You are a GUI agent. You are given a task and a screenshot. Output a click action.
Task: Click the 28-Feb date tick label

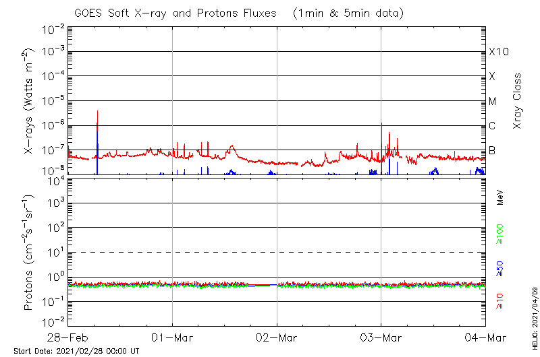click(68, 337)
